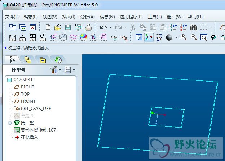225x161 pixels.
Task: Click the activate window icon with checkmark
Action: point(23,27)
